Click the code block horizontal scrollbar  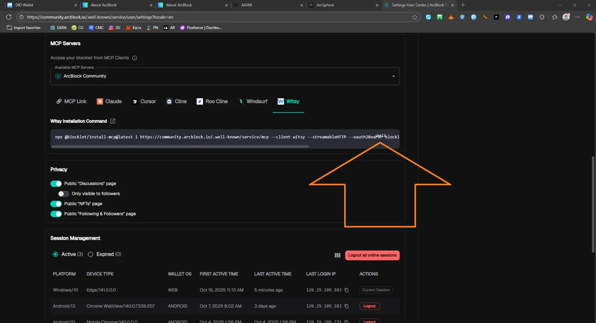(180, 147)
